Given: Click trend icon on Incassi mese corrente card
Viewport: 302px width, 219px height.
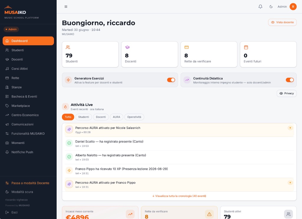Looking at the screenshot, I should pos(130,214).
